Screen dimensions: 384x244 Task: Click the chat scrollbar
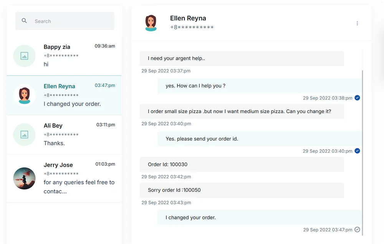click(362, 152)
